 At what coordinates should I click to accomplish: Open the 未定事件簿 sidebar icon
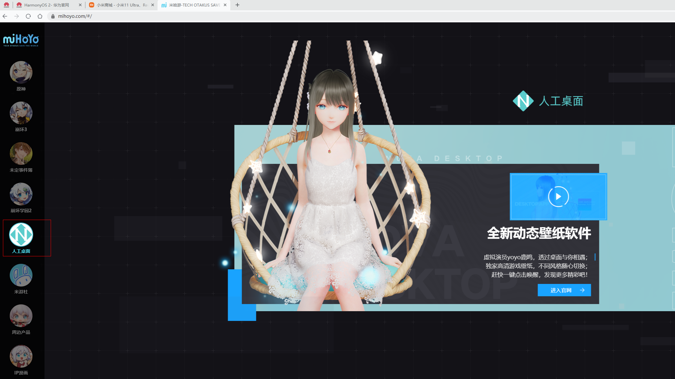(21, 154)
